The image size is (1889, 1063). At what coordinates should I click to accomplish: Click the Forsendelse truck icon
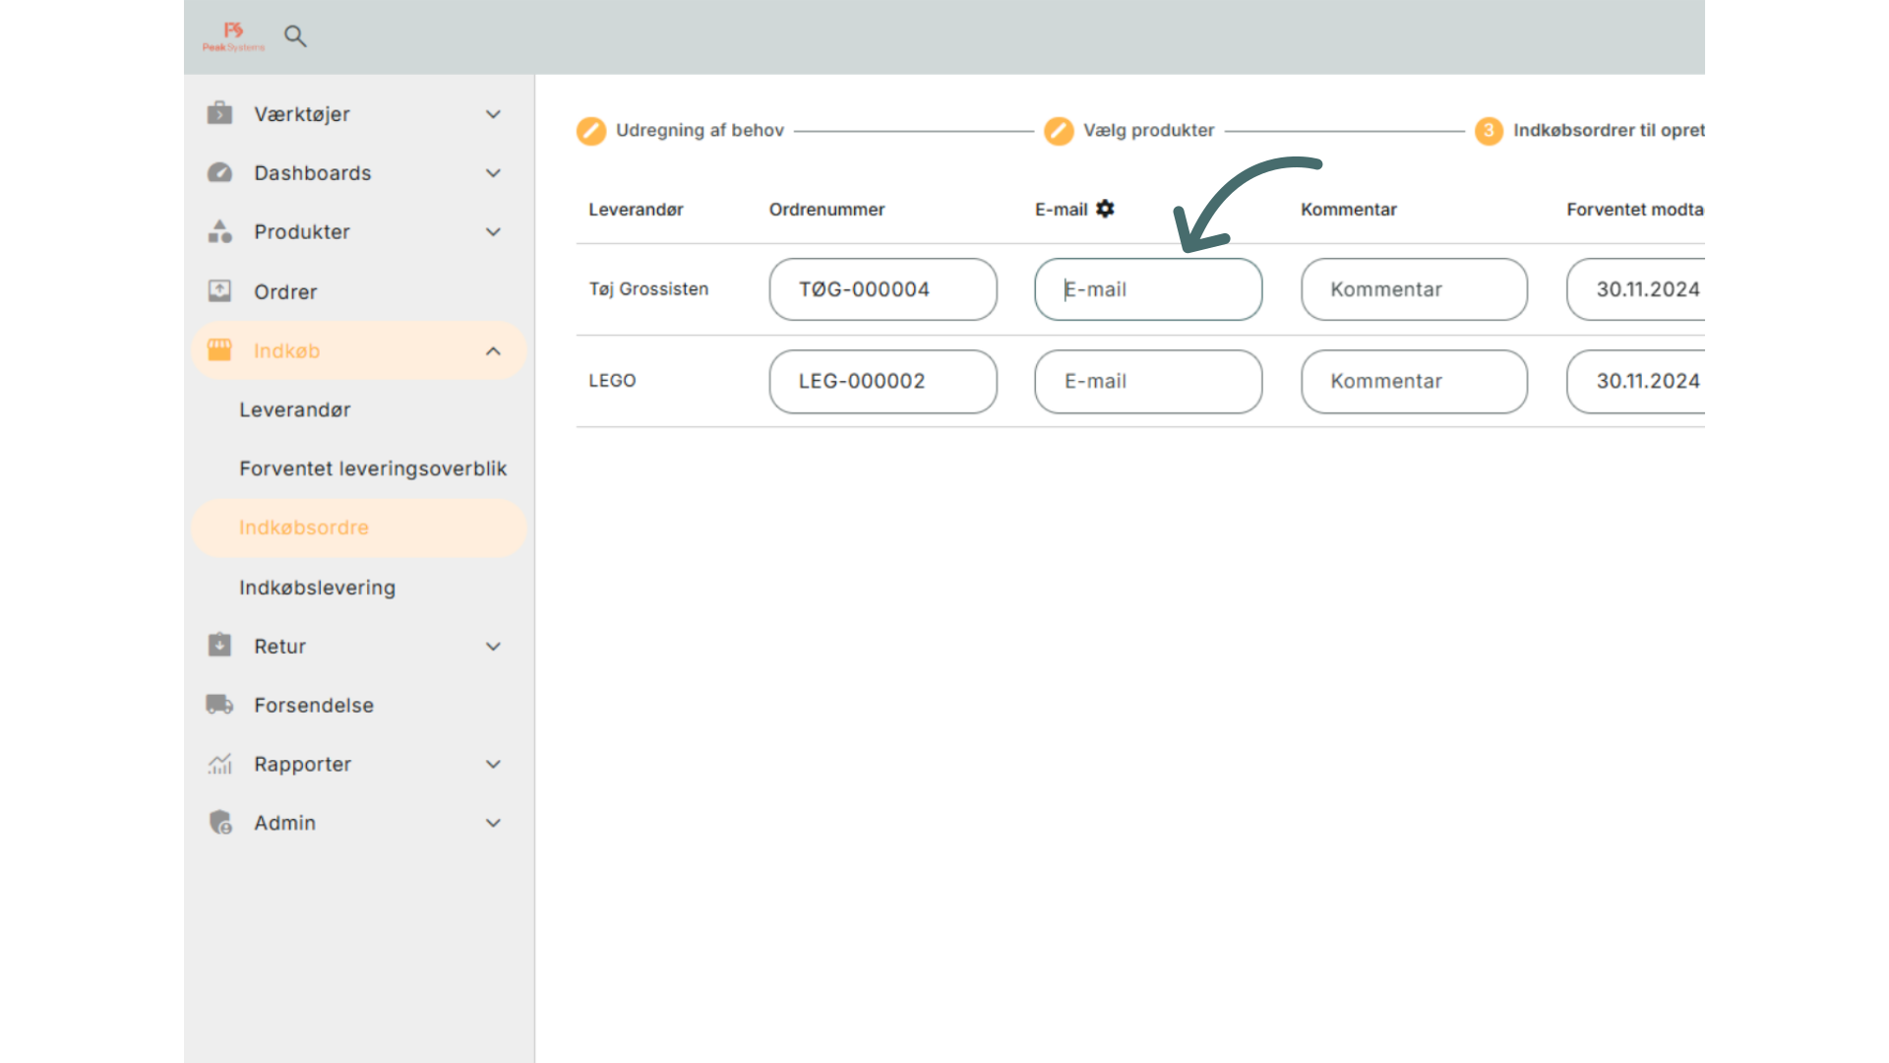click(x=219, y=705)
